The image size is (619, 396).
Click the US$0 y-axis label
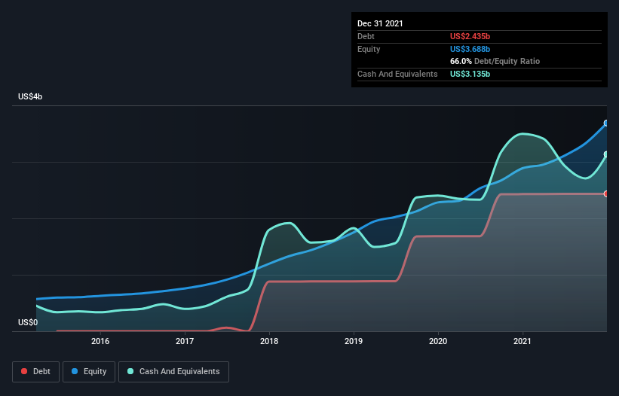coord(28,322)
